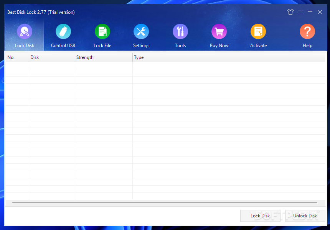The image size is (330, 230).
Task: Open Settings wrench icon
Action: coord(141,31)
